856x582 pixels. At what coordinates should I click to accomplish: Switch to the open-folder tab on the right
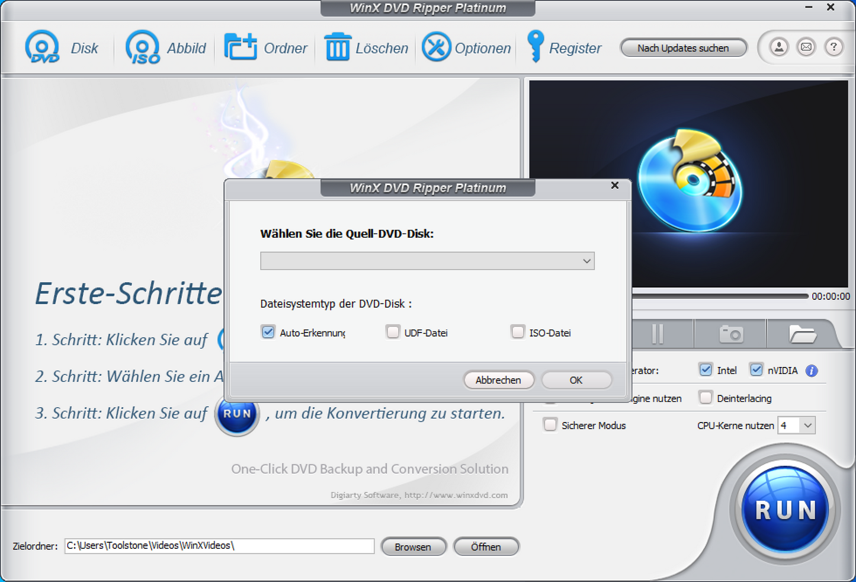(806, 334)
